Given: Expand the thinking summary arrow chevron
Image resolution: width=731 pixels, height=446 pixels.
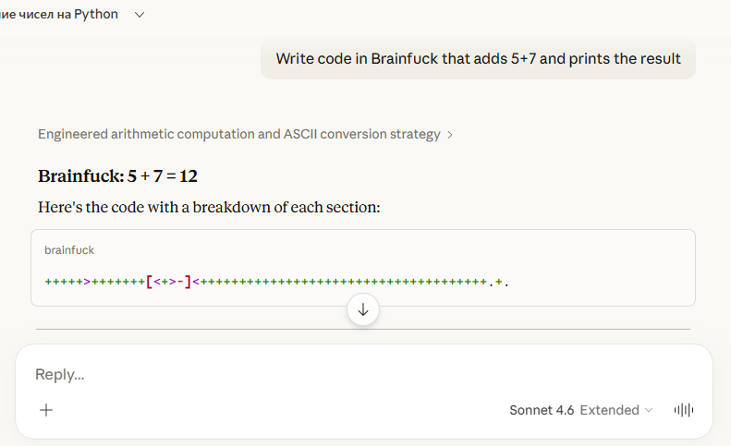Looking at the screenshot, I should [x=450, y=135].
